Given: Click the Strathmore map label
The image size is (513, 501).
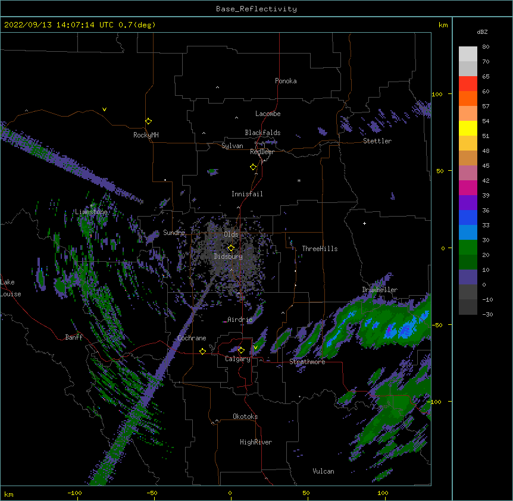Looking at the screenshot, I should (x=307, y=362).
